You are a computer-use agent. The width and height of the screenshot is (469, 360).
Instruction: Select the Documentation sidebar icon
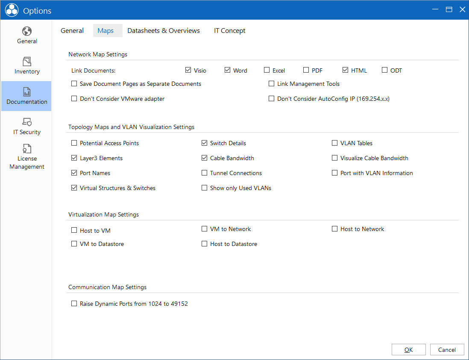pos(27,92)
